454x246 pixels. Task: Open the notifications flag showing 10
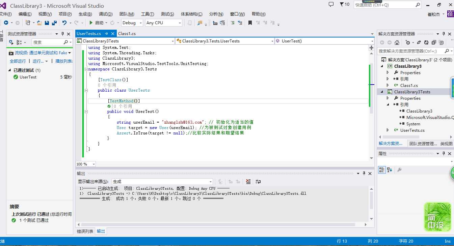click(344, 4)
